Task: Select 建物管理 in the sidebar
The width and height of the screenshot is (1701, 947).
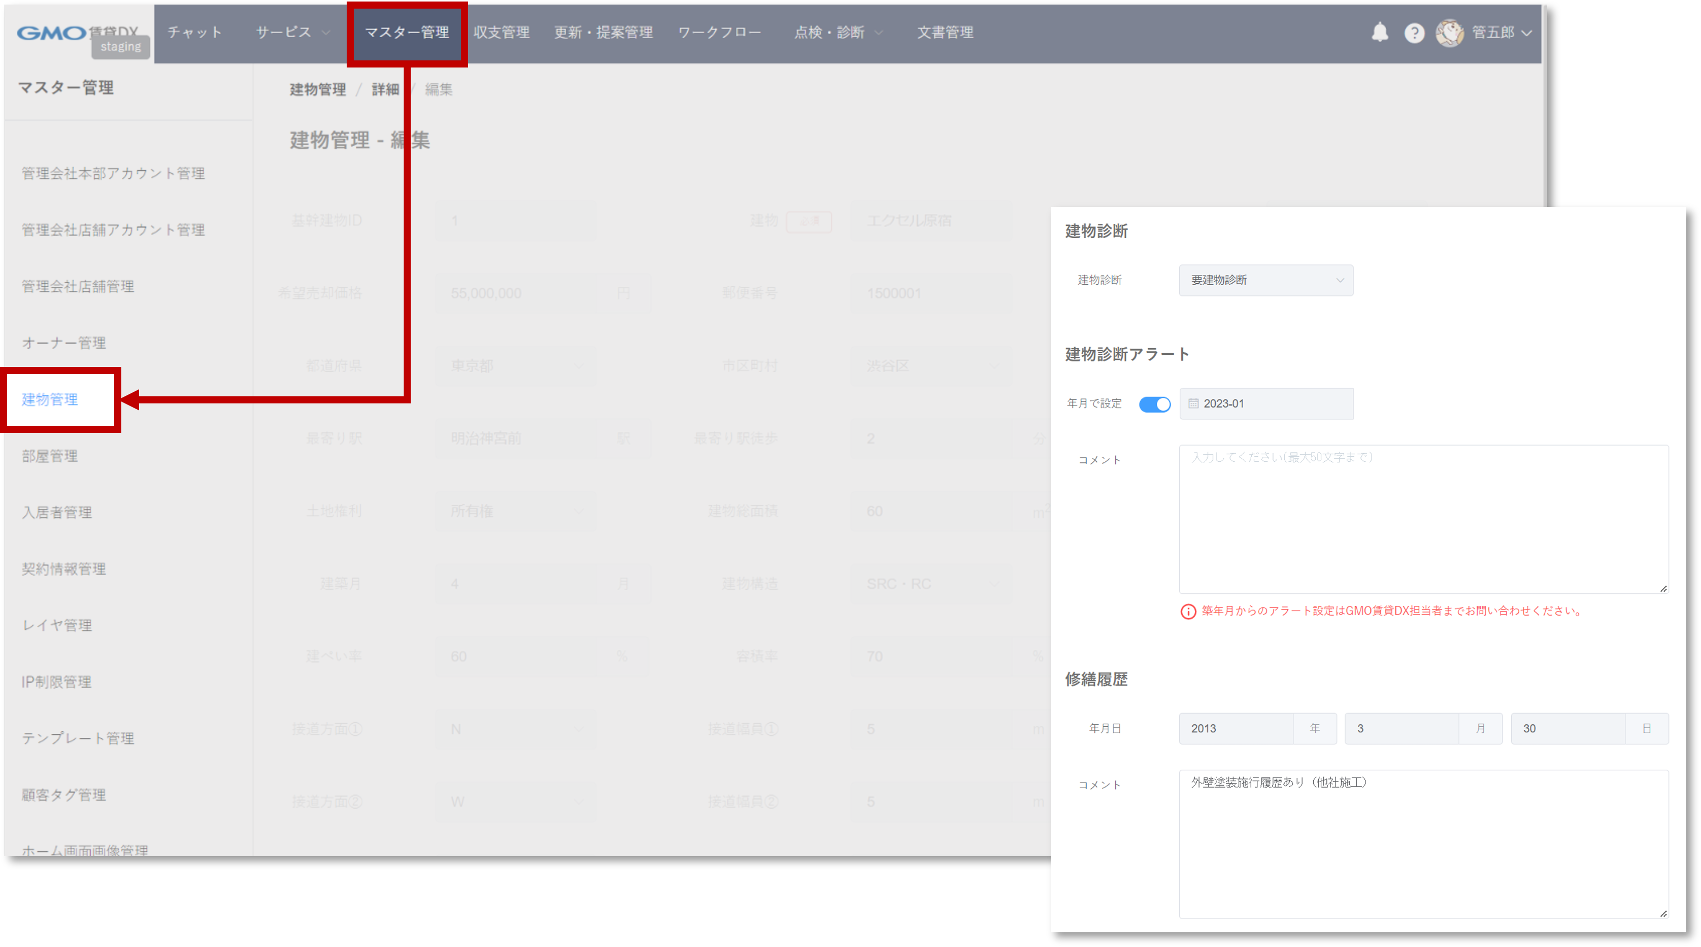Action: 50,399
